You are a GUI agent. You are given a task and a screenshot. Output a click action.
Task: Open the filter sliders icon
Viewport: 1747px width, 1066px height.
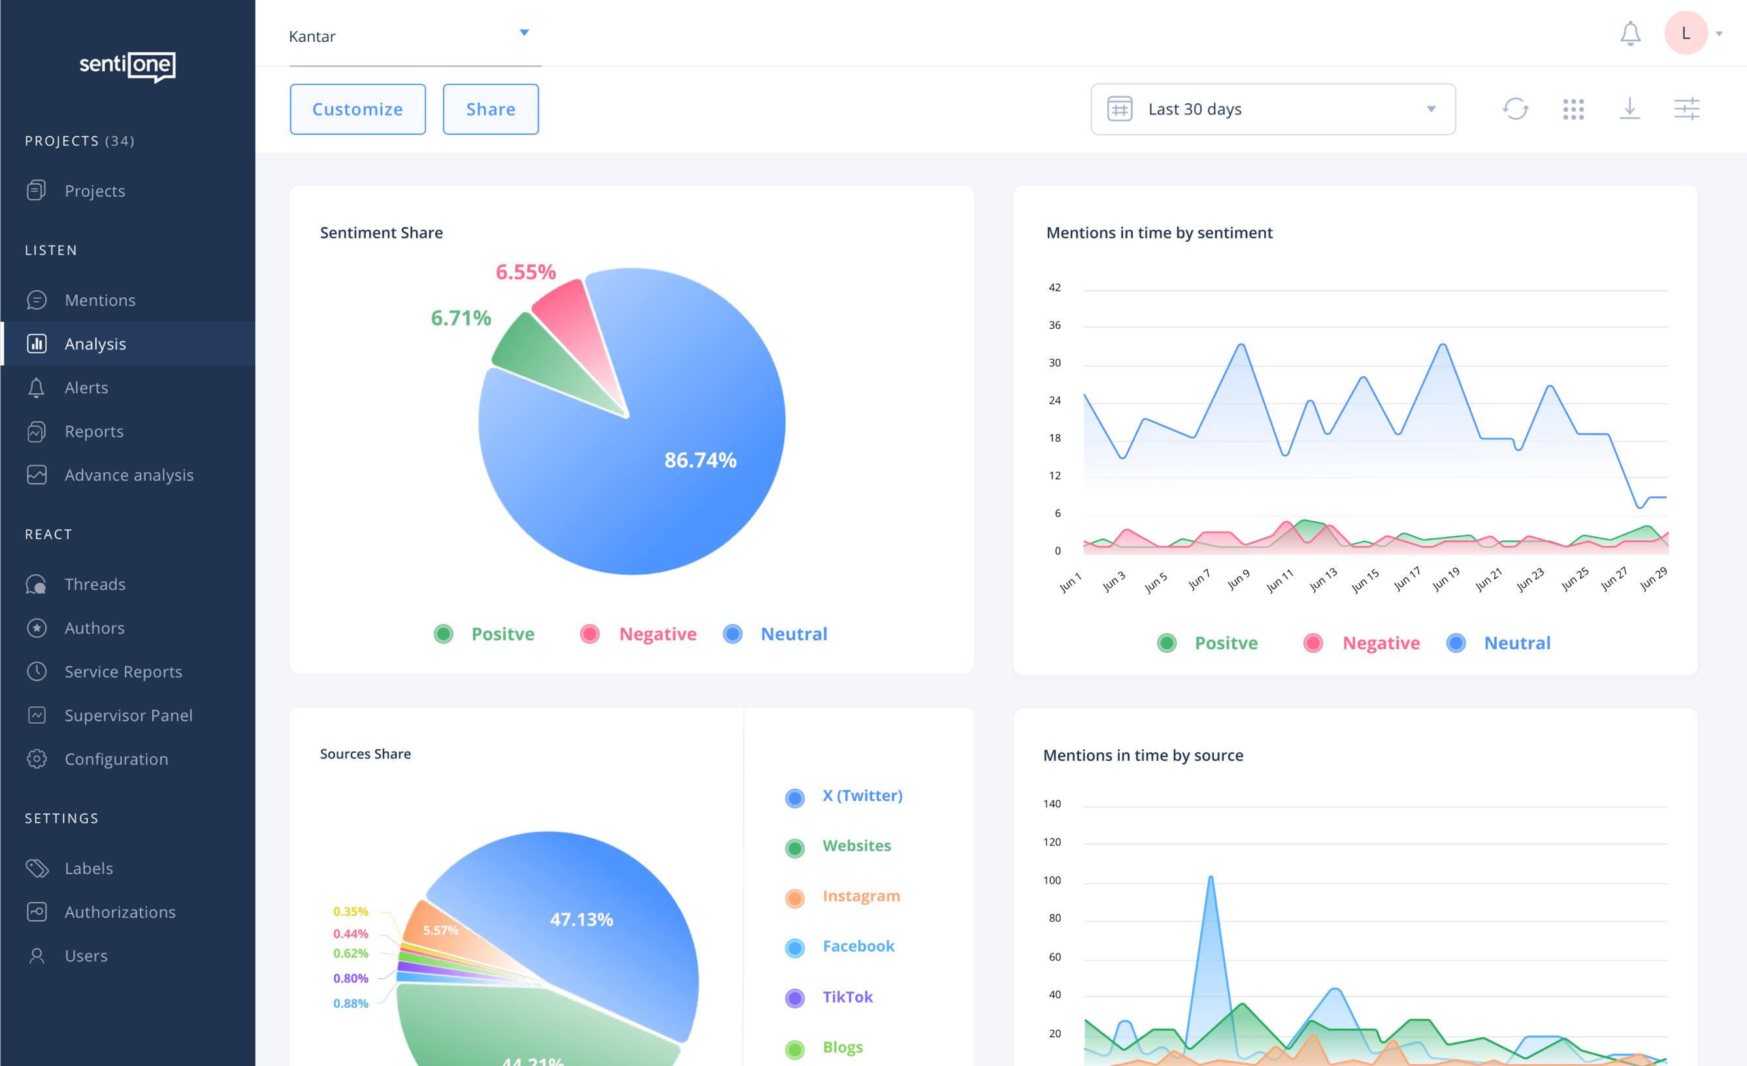1687,109
